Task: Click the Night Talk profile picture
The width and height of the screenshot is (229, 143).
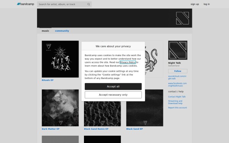Action: [x=177, y=50]
